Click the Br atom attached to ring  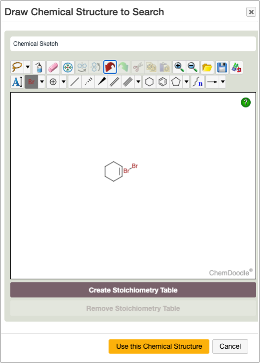[x=127, y=171]
